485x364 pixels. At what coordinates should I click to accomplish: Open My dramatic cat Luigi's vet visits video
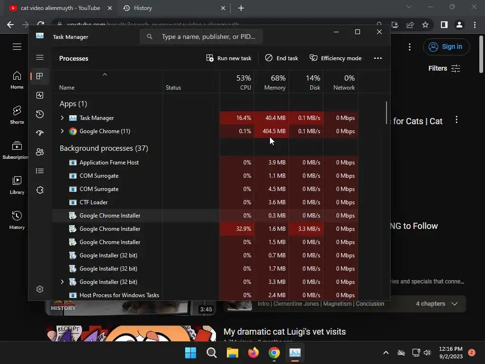(285, 331)
